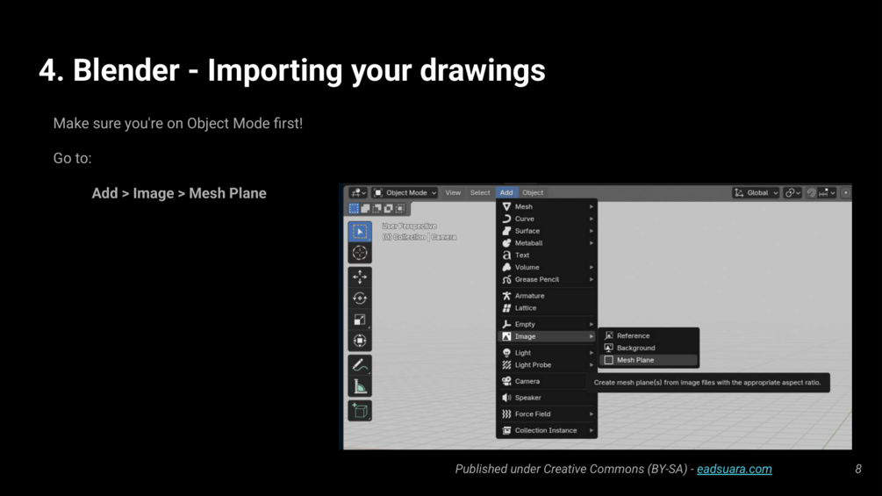882x496 pixels.
Task: Toggle the Snap magnet icon
Action: click(x=811, y=193)
